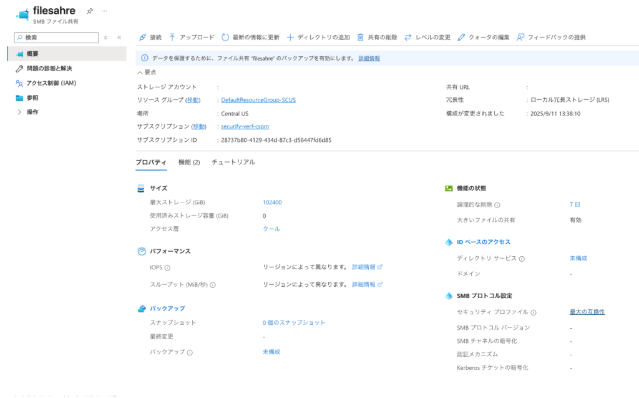
Task: Refresh with 最新の情報に更新
Action: point(250,37)
